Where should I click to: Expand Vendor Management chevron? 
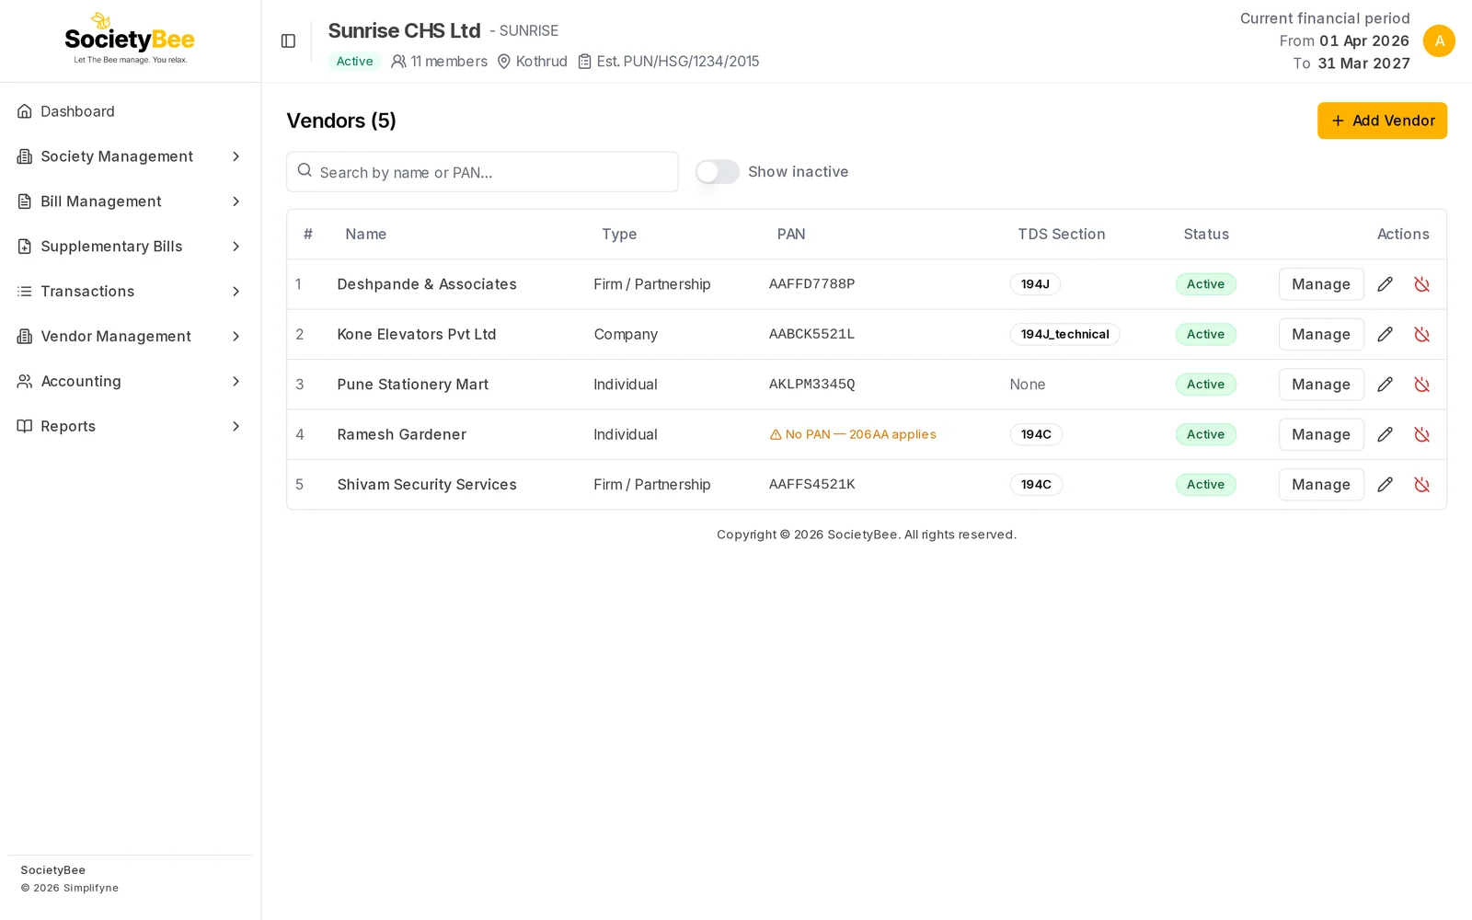236,337
